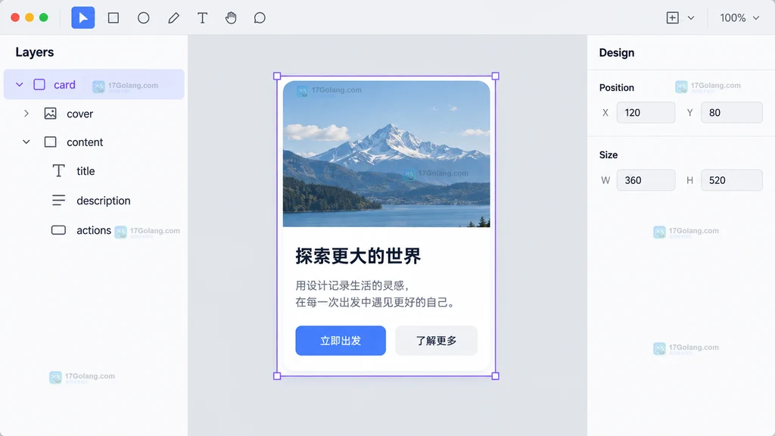Click the 立即出发 button on card

pyautogui.click(x=341, y=341)
